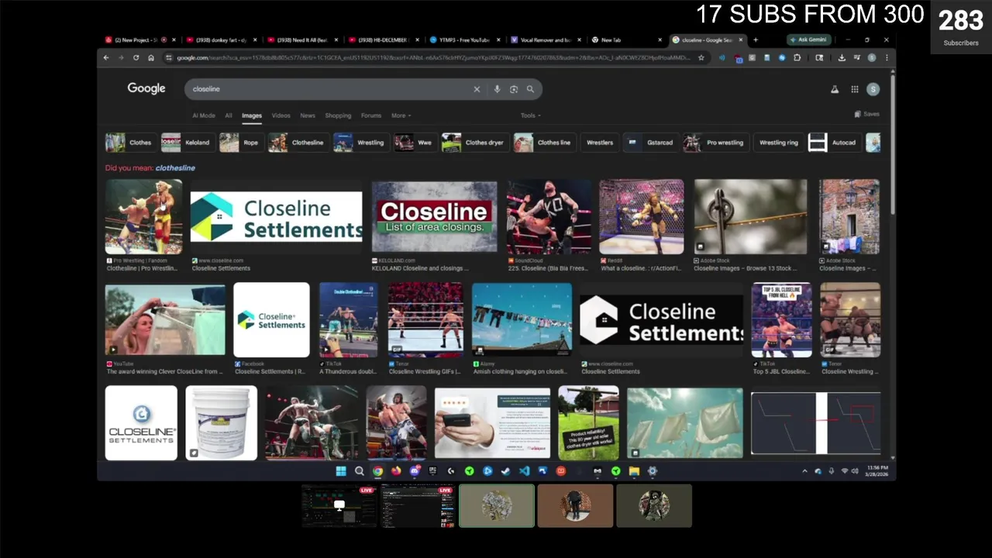Click Ask Gemini button
992x558 pixels.
tap(809, 40)
